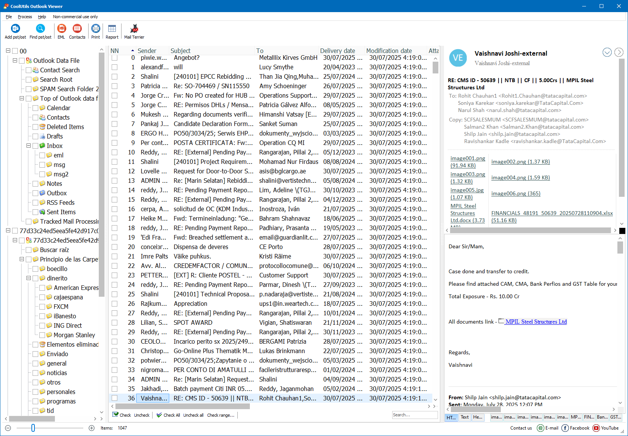The height and width of the screenshot is (436, 628).
Task: Open the Process menu
Action: pos(25,17)
